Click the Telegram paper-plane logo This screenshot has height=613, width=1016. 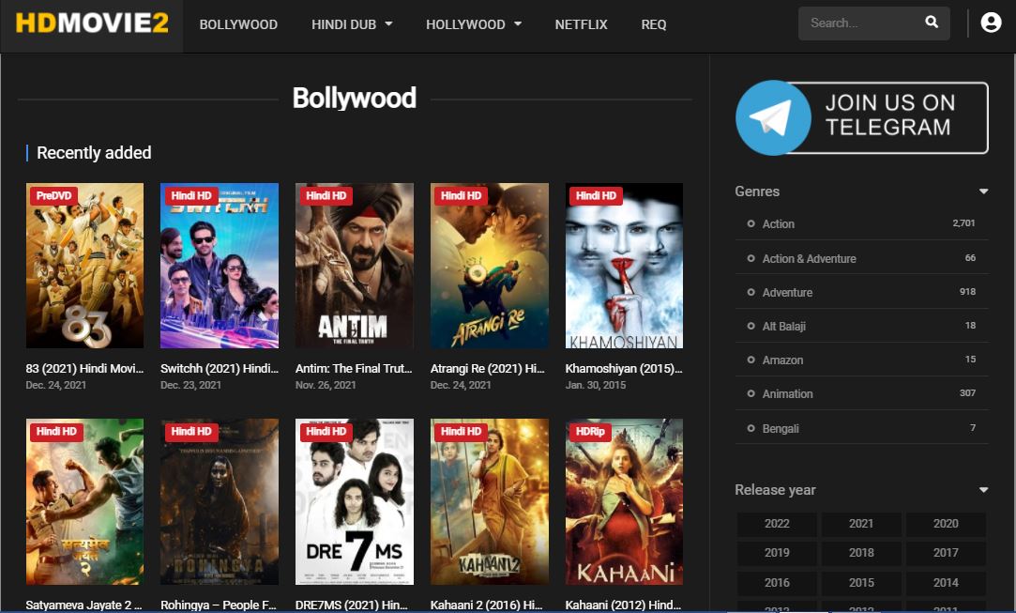[772, 117]
